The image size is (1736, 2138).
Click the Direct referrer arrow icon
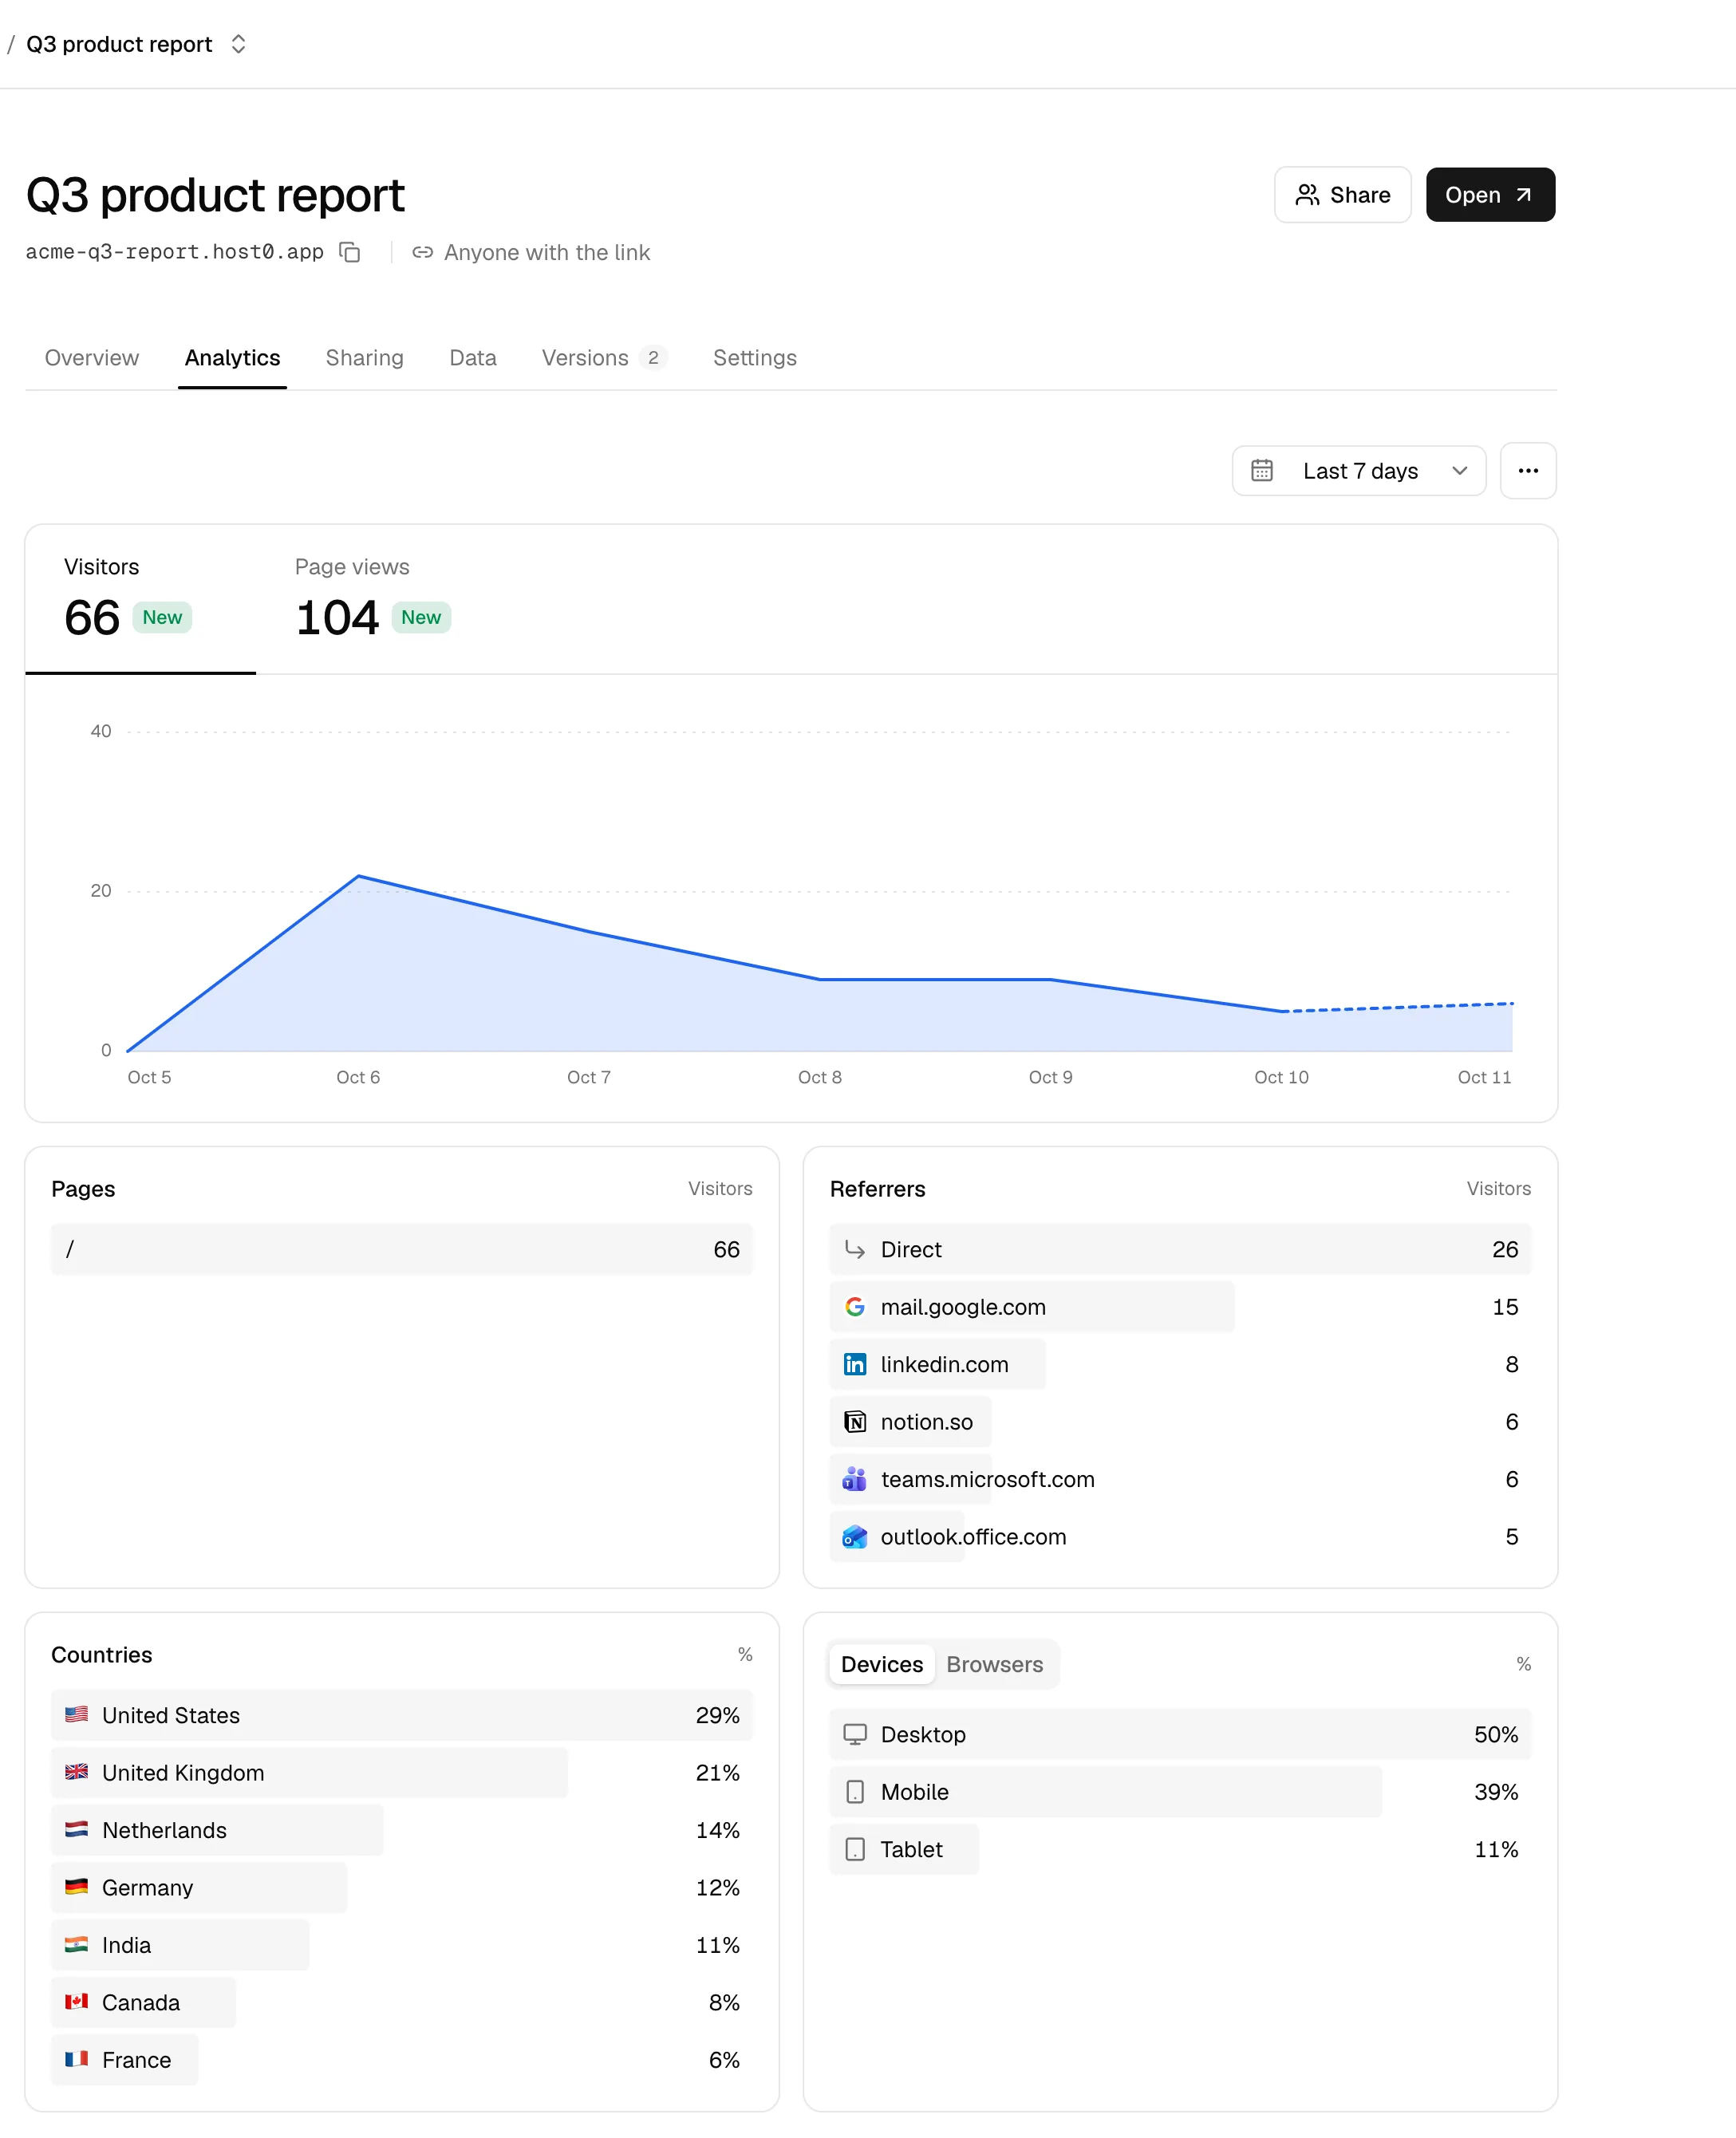pos(854,1249)
